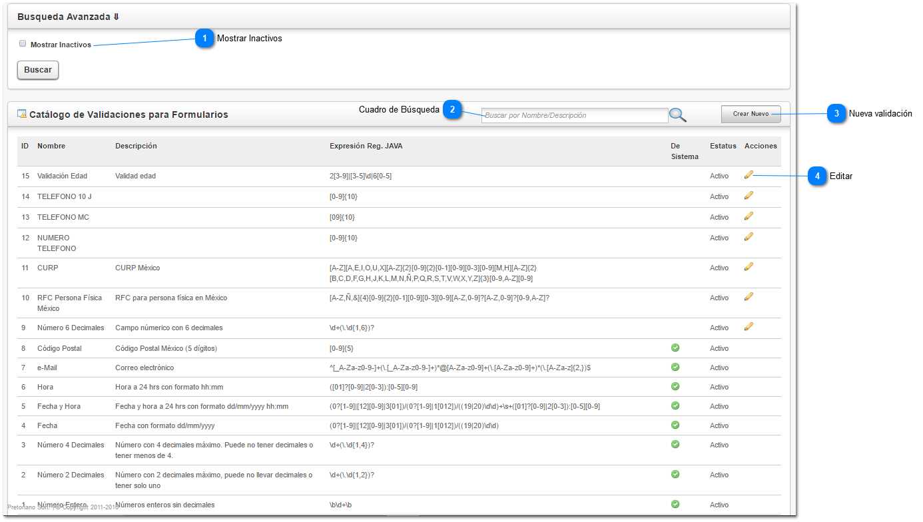Viewport: 923px width, 522px height.
Task: Open editor for NUMERO TELEFONO row
Action: point(749,236)
